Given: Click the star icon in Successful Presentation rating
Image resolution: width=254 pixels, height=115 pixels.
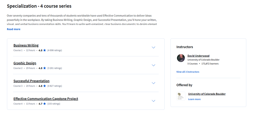Looking at the screenshot, I should 45,86.
